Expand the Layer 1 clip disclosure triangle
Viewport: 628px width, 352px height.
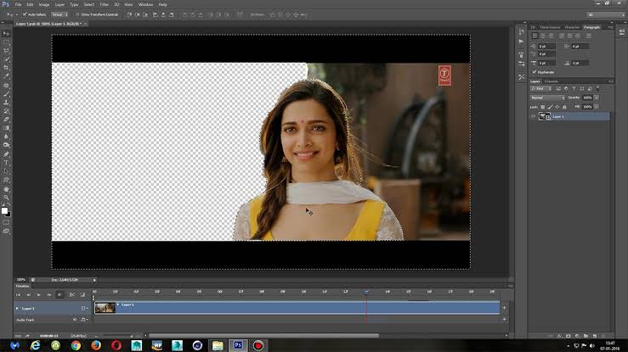click(x=118, y=305)
